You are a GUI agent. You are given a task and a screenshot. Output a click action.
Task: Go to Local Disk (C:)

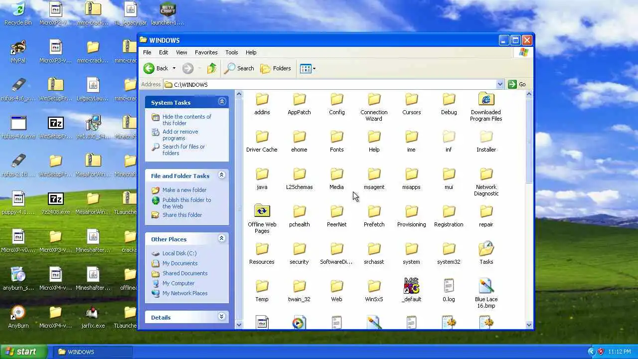[x=179, y=253]
